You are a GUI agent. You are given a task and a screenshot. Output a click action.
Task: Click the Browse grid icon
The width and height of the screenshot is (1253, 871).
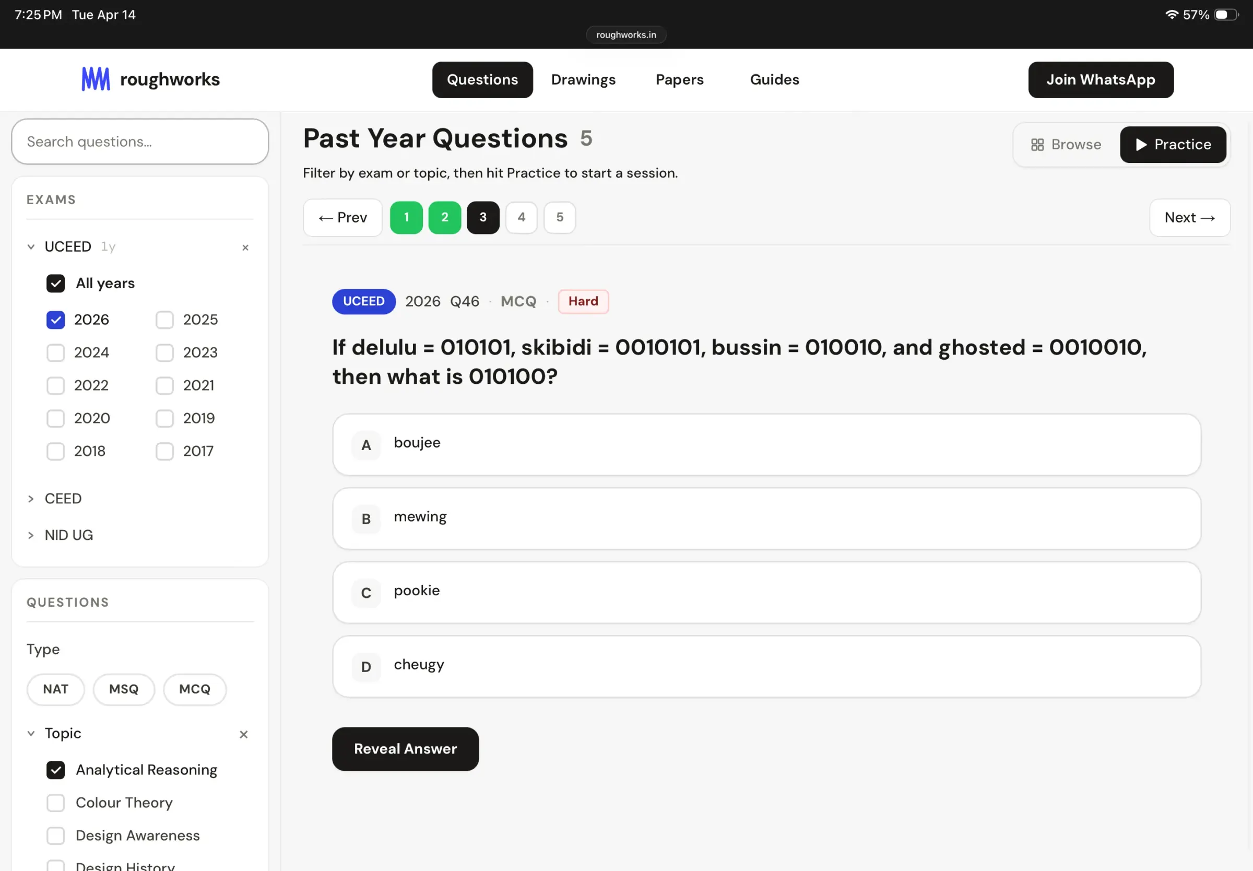[x=1037, y=145]
